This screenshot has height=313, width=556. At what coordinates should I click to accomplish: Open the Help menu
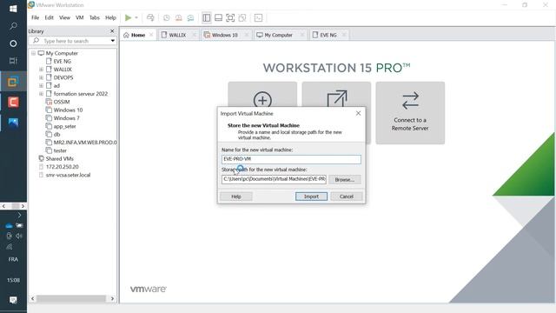[x=110, y=17]
